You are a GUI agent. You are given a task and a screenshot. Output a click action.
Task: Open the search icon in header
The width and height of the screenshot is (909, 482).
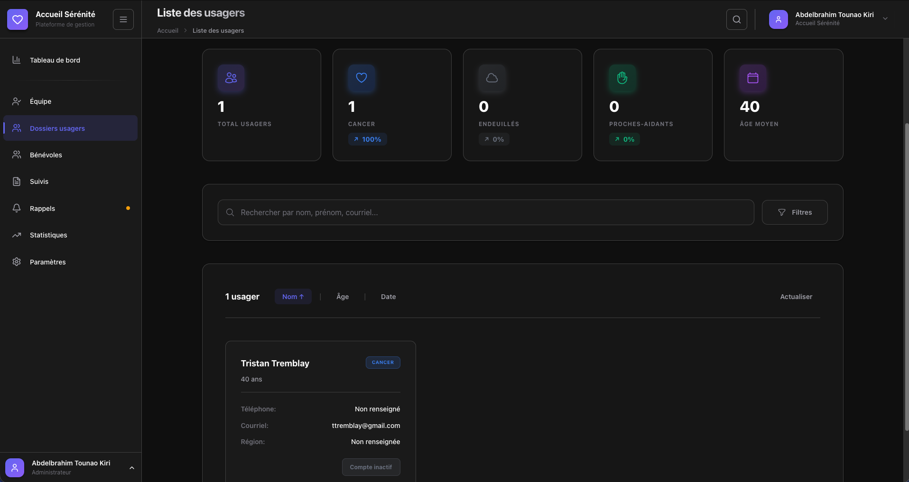click(x=736, y=19)
